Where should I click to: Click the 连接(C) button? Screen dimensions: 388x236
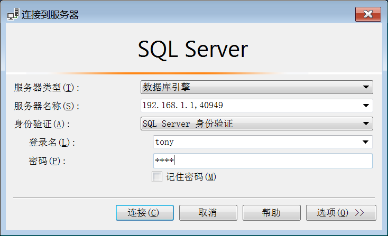click(x=145, y=213)
